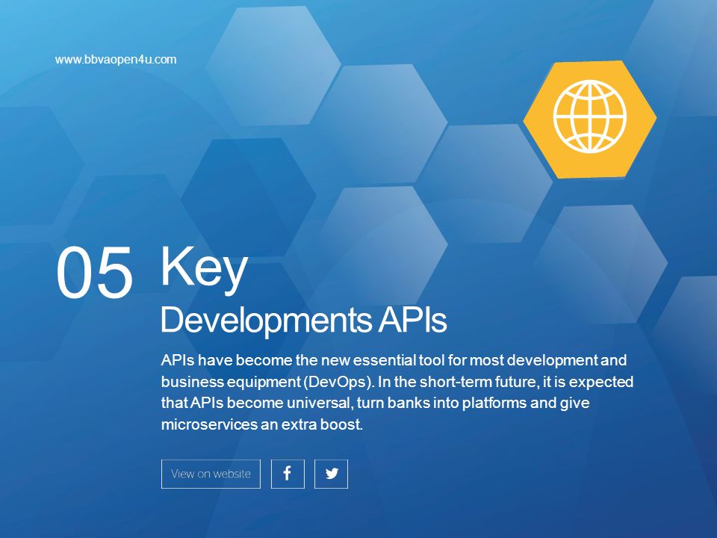The width and height of the screenshot is (717, 538).
Task: Select the 05 section number
Action: [x=95, y=273]
